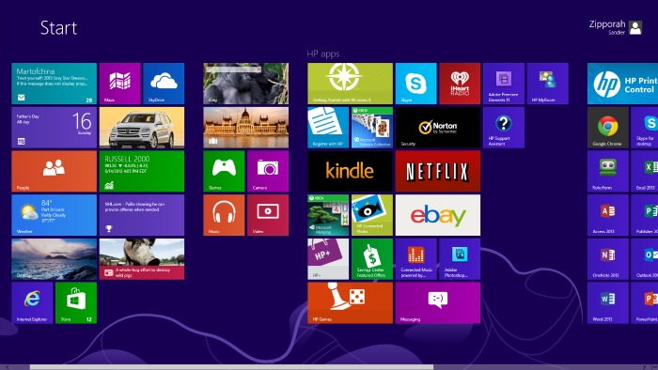Screen dimensions: 658x370
Task: Launch the Publisher 2013 tile
Action: 645,215
